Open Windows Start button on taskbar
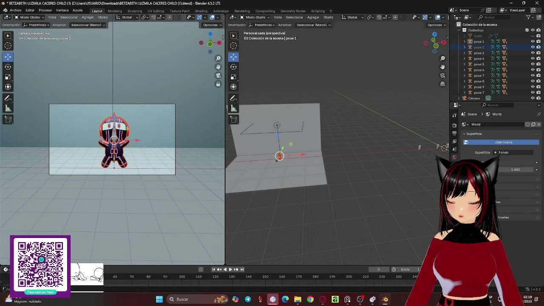Viewport: 544px width, 306px height. point(159,299)
